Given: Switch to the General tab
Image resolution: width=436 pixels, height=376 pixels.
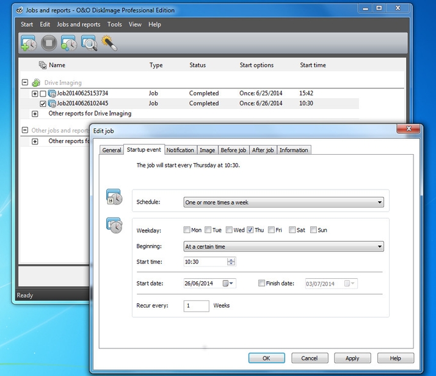Looking at the screenshot, I should point(112,150).
